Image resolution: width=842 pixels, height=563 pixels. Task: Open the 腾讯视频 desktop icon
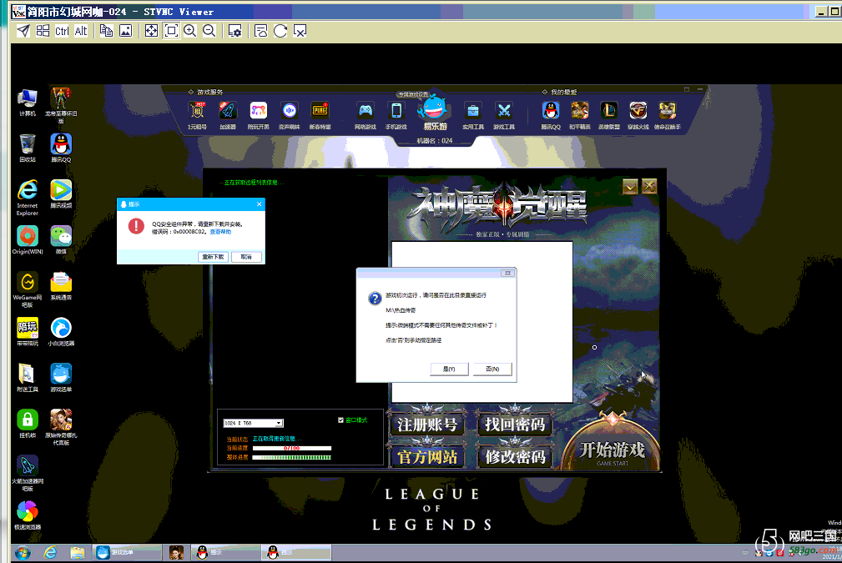tap(61, 194)
